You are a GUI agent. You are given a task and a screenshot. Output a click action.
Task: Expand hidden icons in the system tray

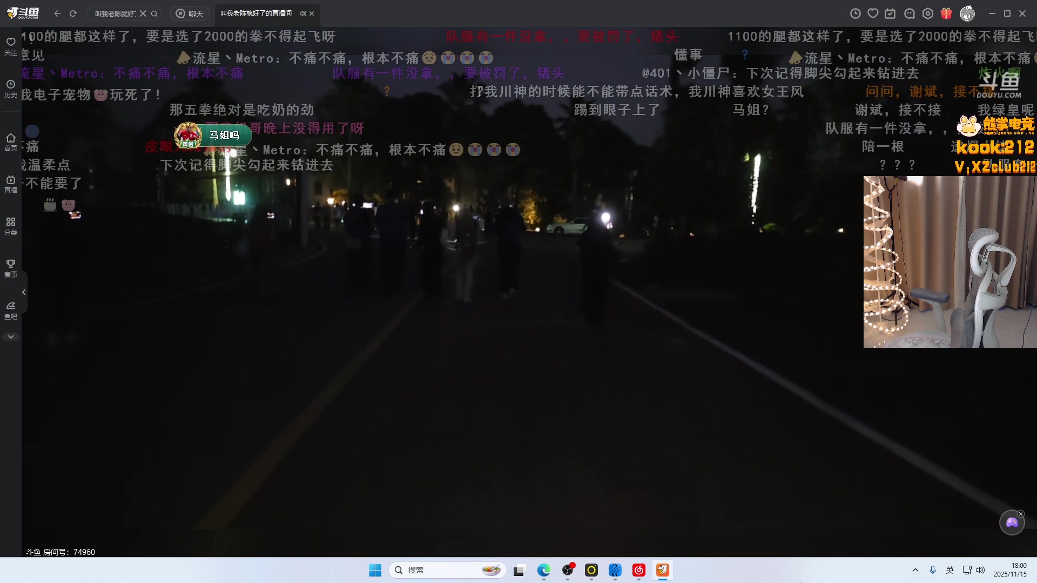point(916,570)
